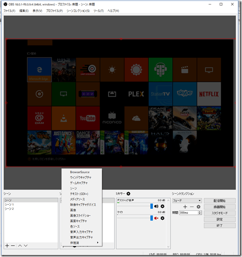Open the シーンコレクション(S) menu

[x=78, y=11]
